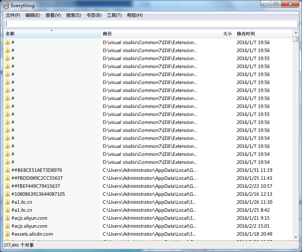
Task: Click folder icon of #a1.itc.cn dated 2016/1/25
Action: click(7, 210)
